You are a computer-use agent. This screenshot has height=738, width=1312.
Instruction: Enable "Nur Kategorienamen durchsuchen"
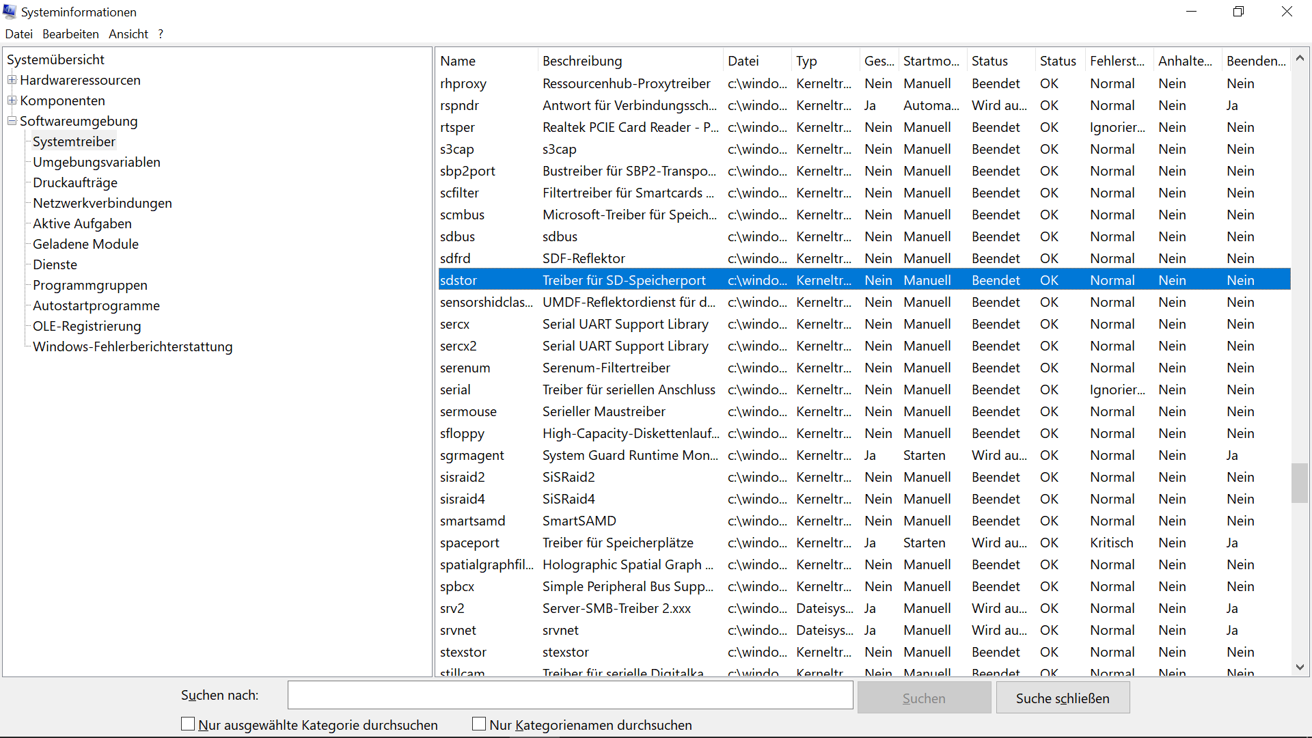[478, 724]
